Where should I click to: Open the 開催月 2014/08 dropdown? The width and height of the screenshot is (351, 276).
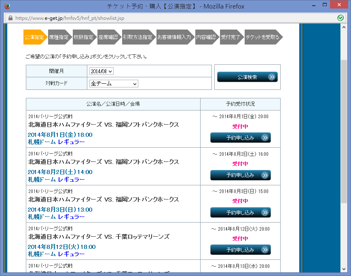click(x=101, y=71)
